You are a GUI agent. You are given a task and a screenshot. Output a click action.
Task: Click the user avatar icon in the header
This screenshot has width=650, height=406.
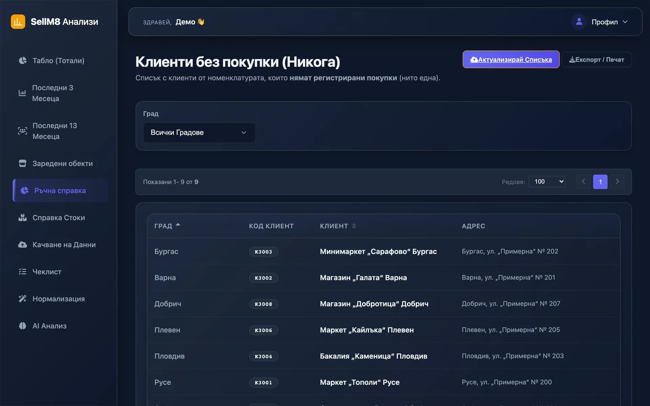(x=579, y=22)
